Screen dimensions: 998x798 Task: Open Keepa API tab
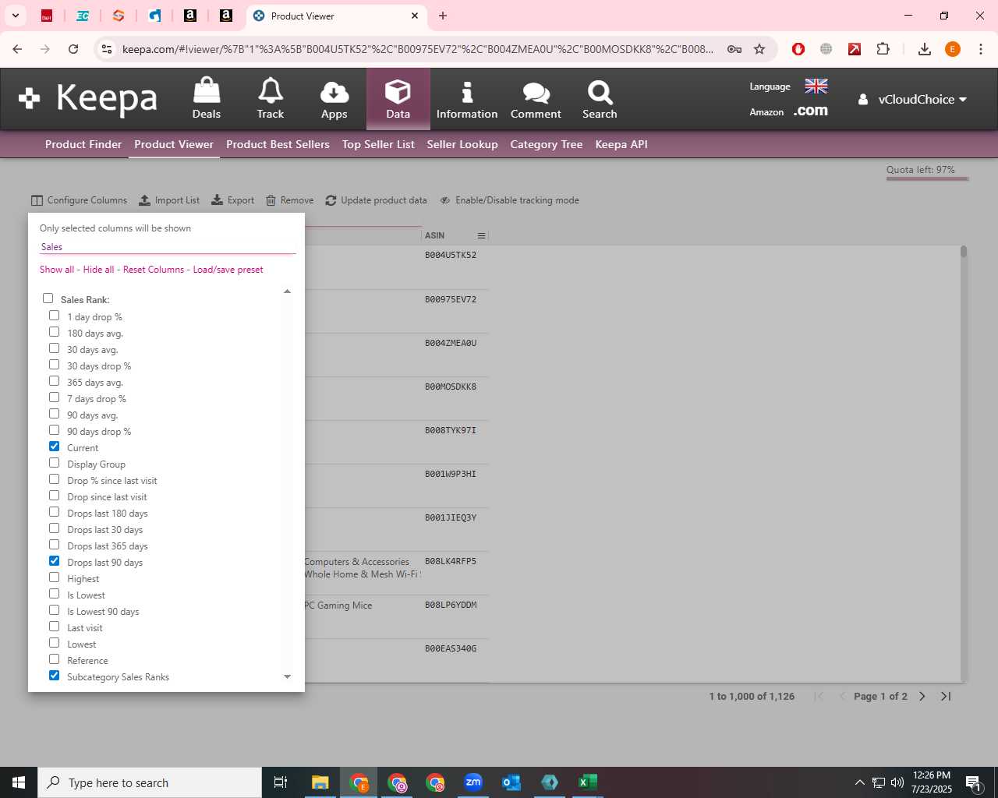pyautogui.click(x=621, y=144)
